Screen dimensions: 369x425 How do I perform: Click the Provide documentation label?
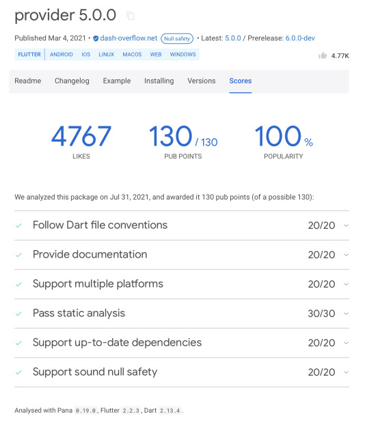pyautogui.click(x=90, y=254)
